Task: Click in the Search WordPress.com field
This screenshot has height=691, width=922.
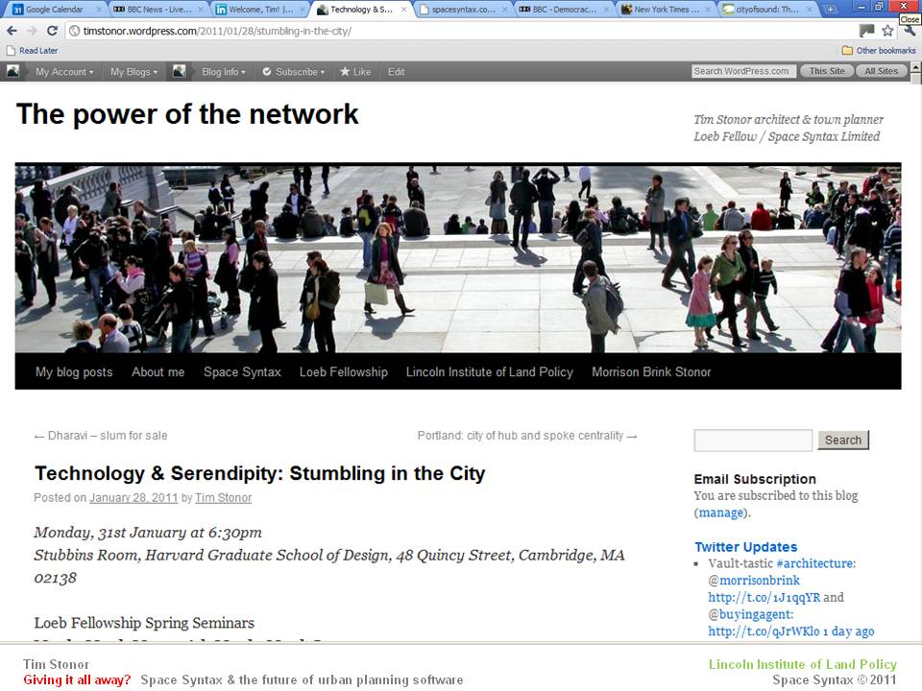Action: coord(743,71)
